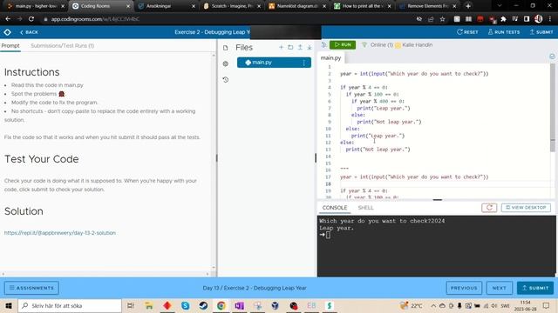Click the browser profile avatar
The height and width of the screenshot is (313, 558).
pyautogui.click(x=539, y=19)
